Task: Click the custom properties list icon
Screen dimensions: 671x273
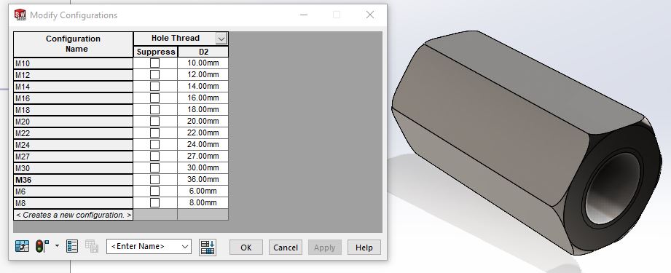Action: (x=72, y=247)
